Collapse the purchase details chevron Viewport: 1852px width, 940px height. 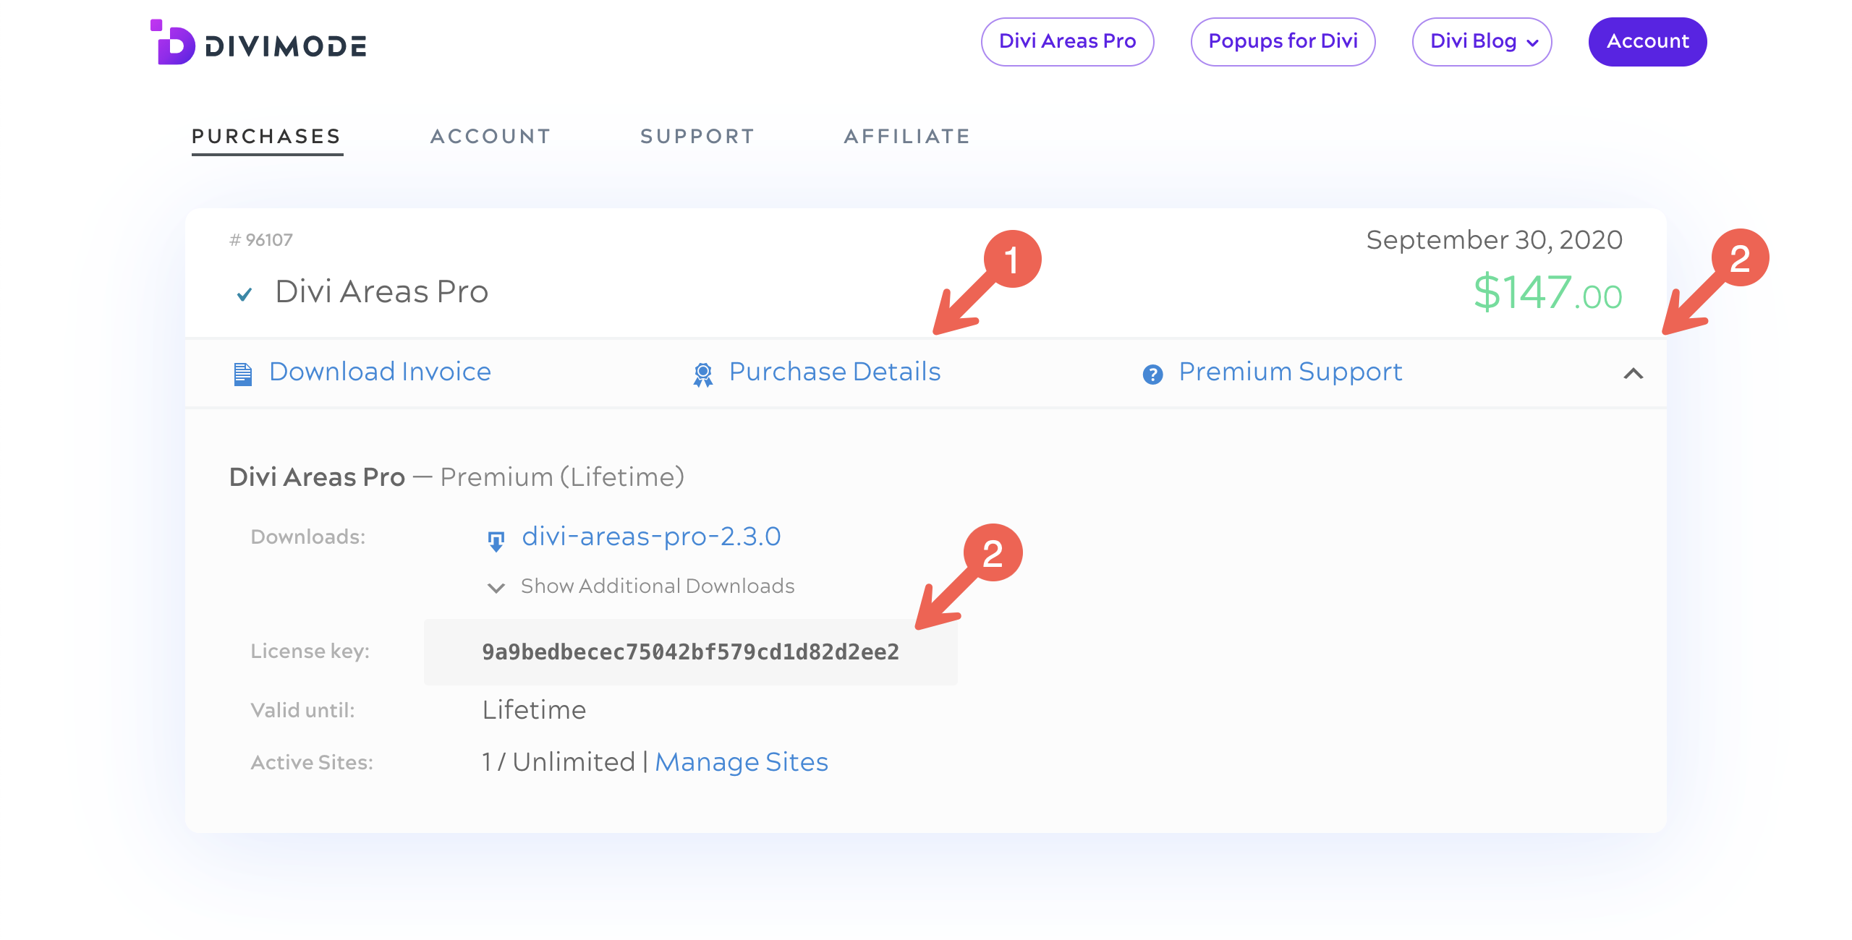tap(1633, 374)
